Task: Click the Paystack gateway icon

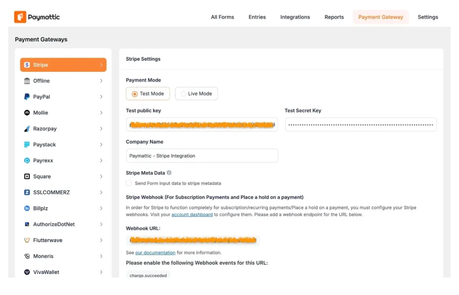Action: tap(27, 145)
